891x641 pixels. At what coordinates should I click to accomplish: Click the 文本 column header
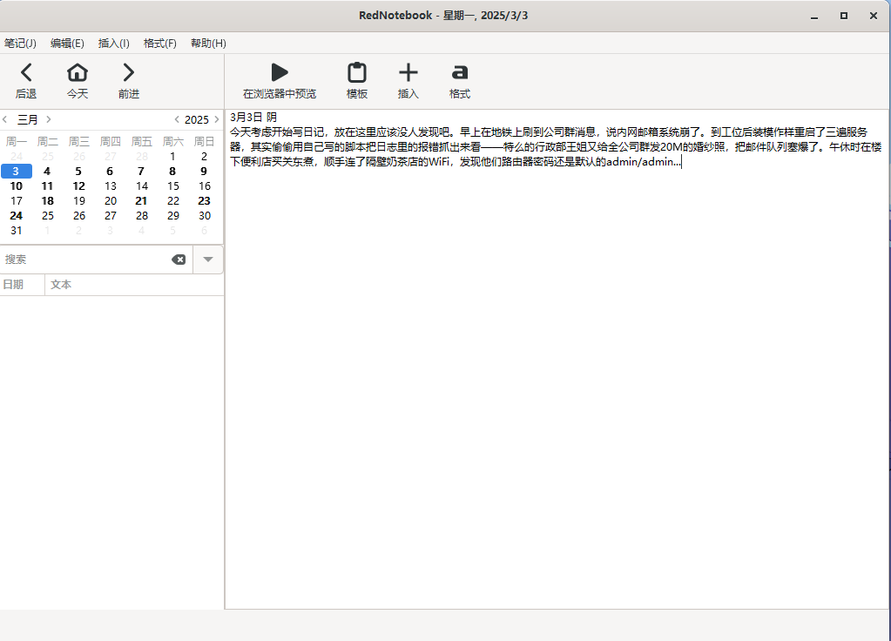(x=61, y=285)
